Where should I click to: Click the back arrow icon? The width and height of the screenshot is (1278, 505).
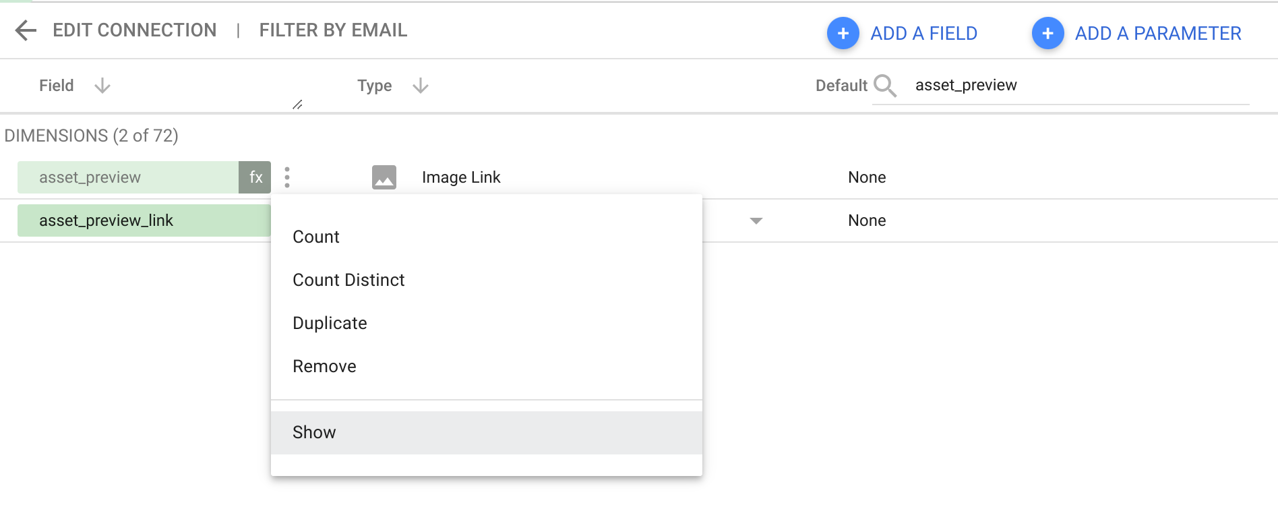(26, 30)
